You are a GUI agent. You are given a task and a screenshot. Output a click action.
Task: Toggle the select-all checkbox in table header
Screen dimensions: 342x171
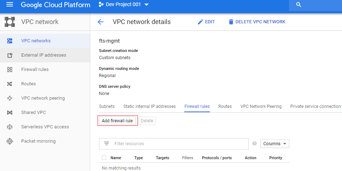coord(104,157)
